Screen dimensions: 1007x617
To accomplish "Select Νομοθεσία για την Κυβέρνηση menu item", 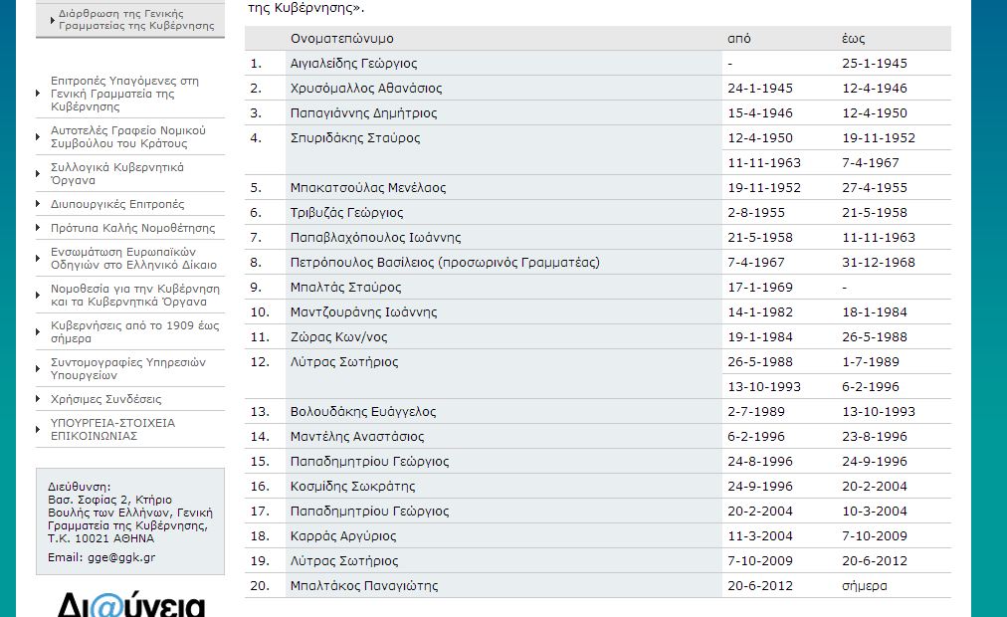I will pyautogui.click(x=134, y=296).
